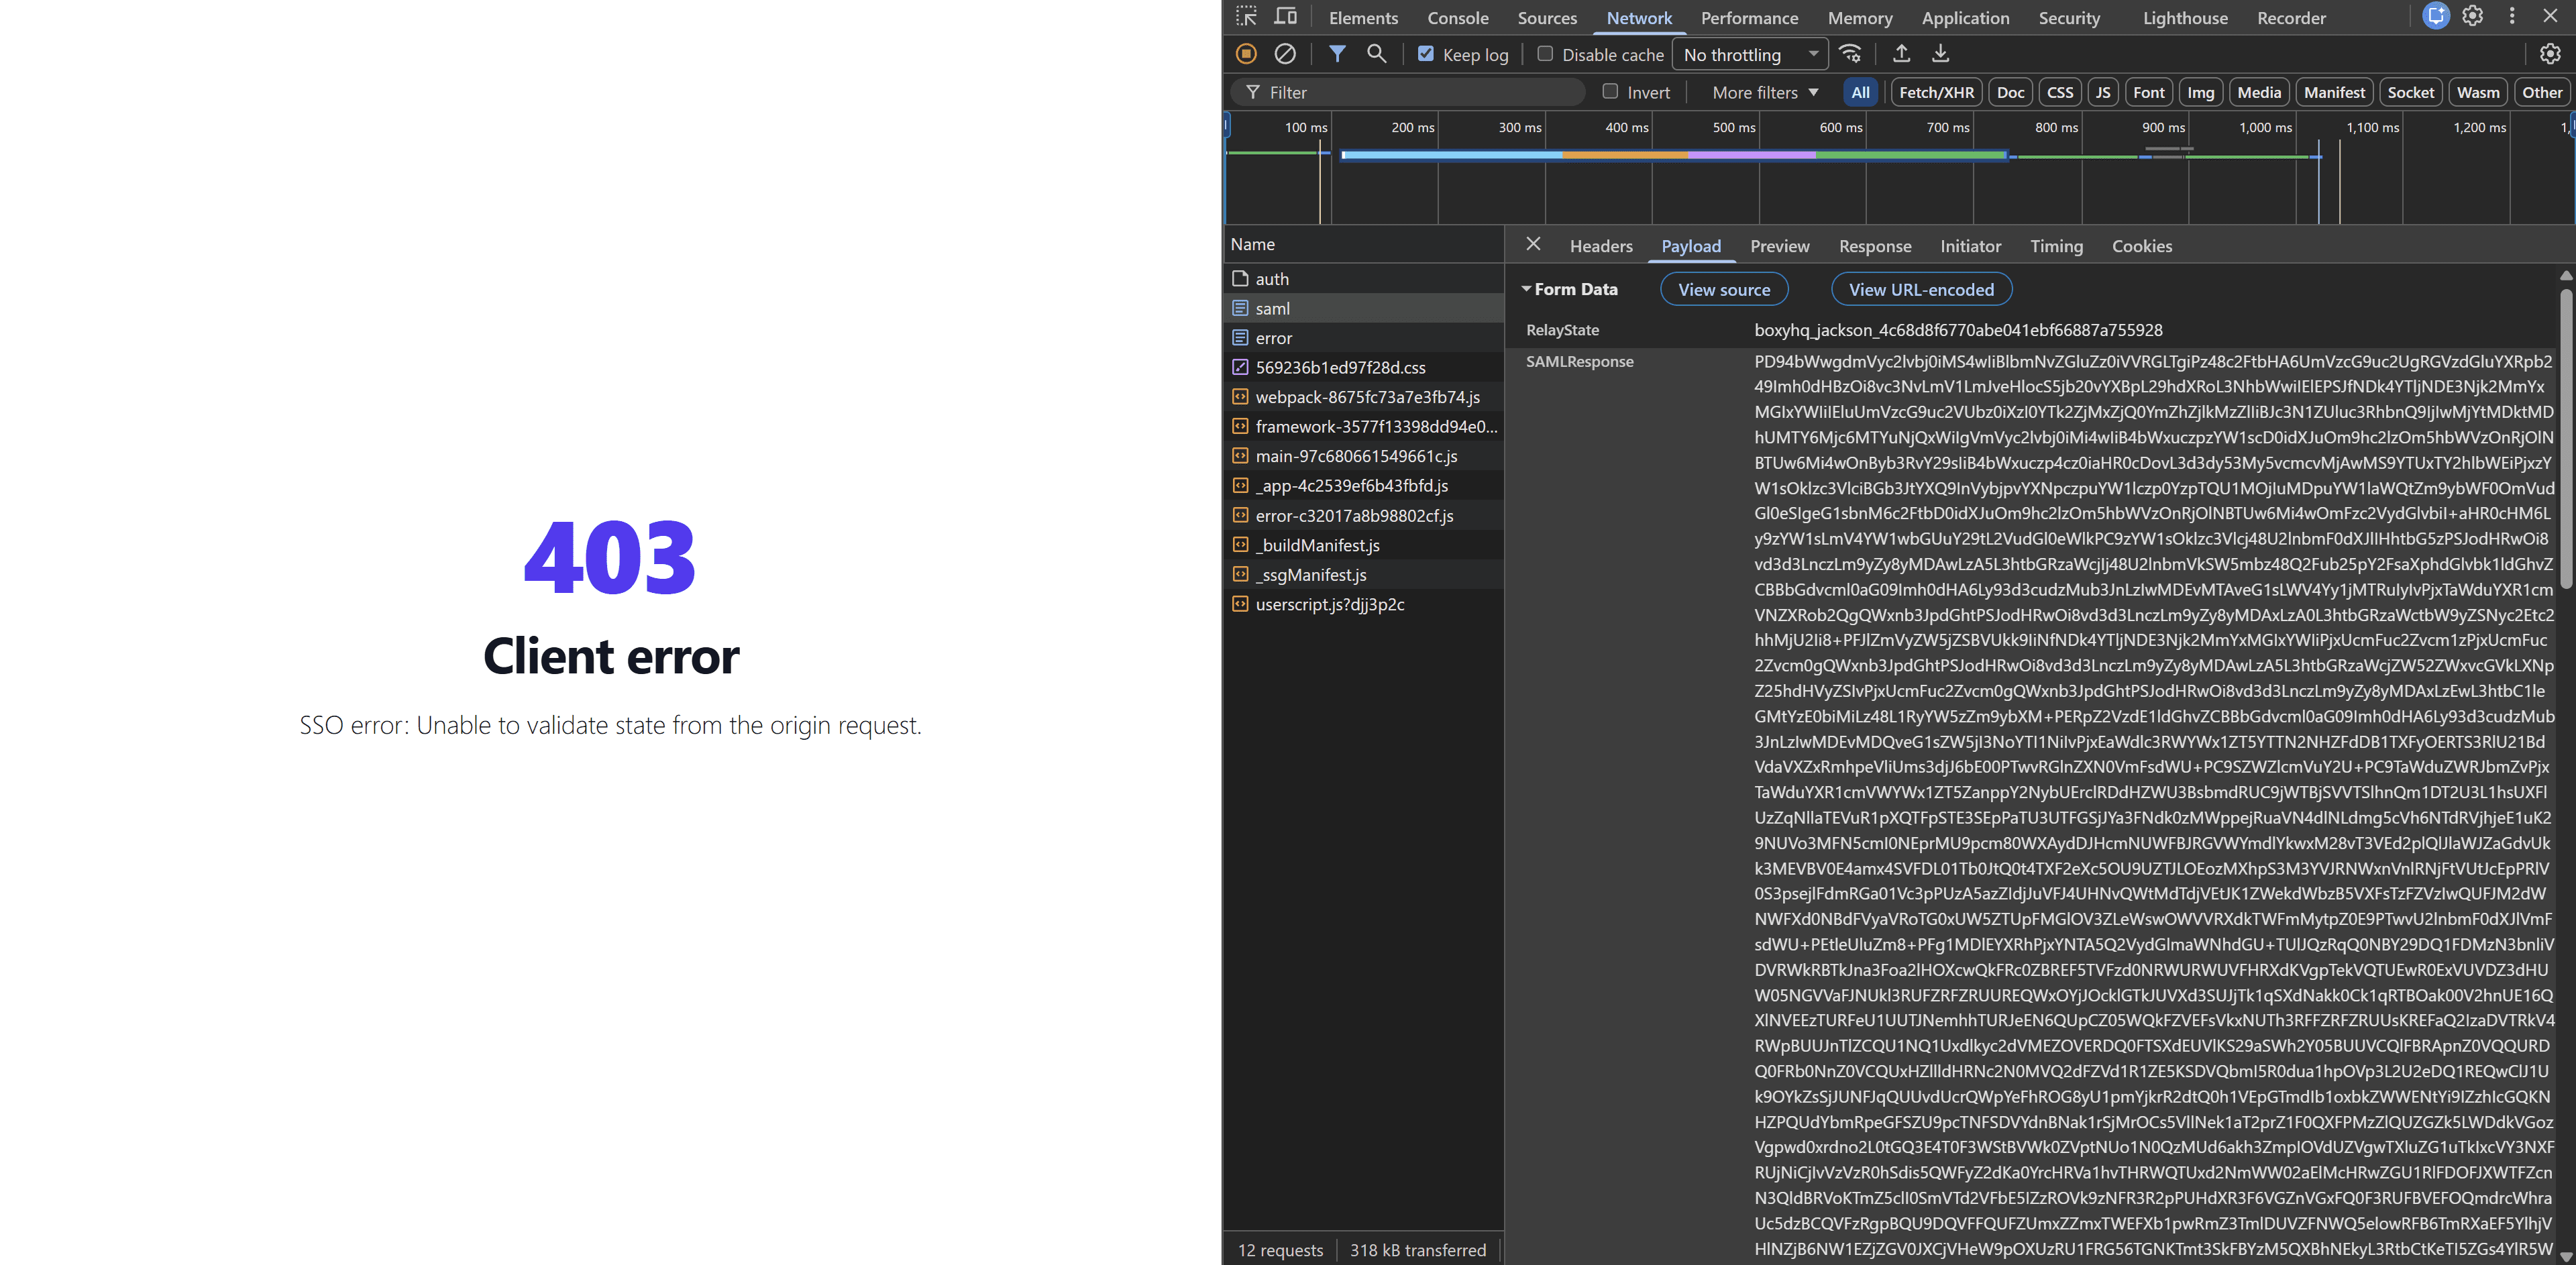Open Network panel settings gear
Viewport: 2576px width, 1265px height.
point(2550,54)
